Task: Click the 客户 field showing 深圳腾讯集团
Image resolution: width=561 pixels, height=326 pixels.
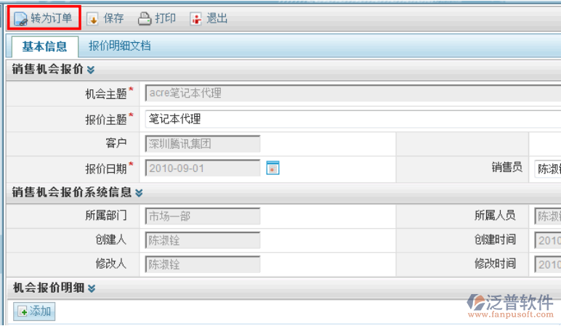Action: 203,144
